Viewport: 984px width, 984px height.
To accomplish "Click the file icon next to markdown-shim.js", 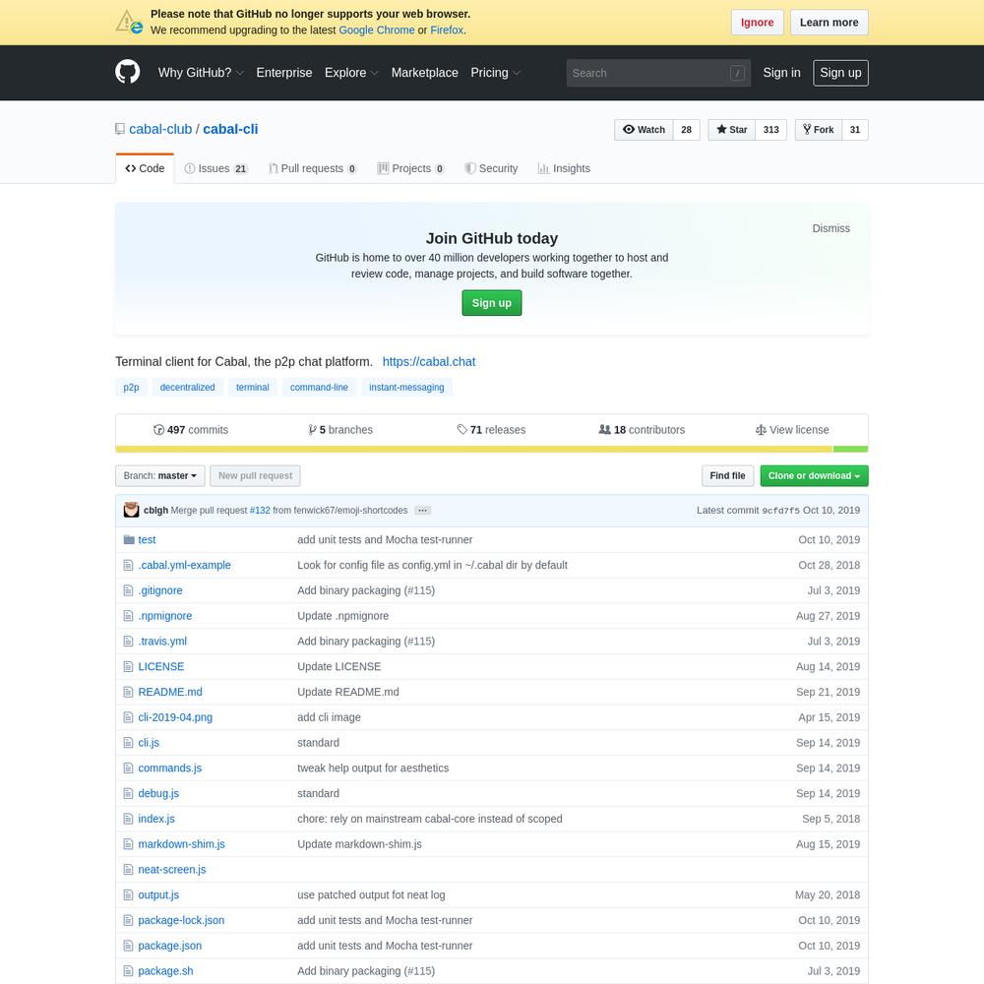I will click(x=129, y=844).
